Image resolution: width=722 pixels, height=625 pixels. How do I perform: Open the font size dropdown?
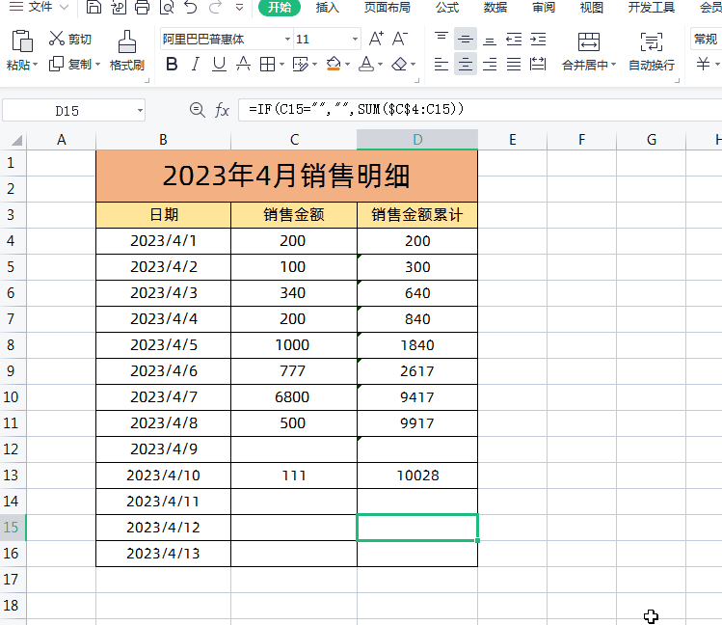click(355, 40)
